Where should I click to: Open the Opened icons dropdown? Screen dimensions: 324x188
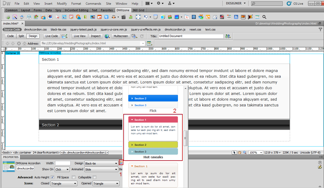(x=106, y=184)
